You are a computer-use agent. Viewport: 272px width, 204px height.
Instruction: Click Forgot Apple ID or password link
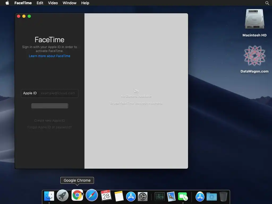click(x=50, y=127)
